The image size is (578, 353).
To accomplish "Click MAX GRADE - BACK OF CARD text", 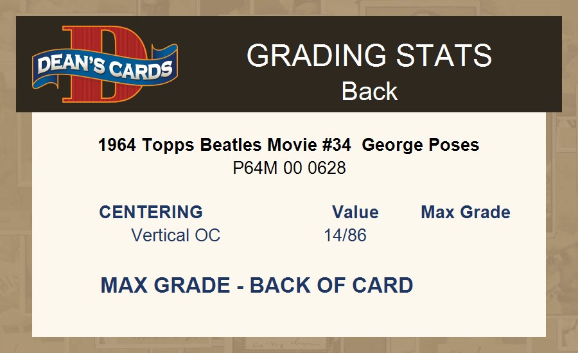I will click(x=257, y=286).
